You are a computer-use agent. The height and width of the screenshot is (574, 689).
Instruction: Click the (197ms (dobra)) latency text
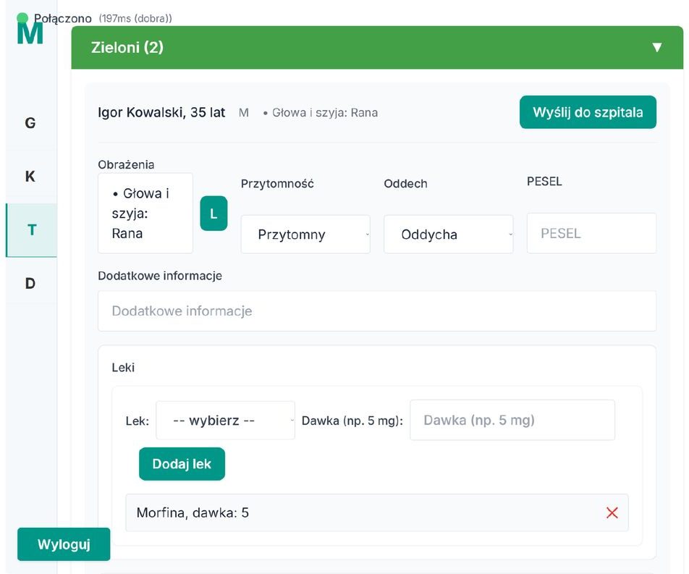click(x=135, y=19)
